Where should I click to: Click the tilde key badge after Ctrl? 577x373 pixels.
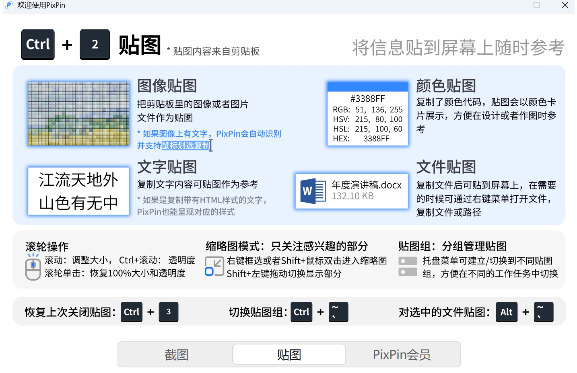338,312
